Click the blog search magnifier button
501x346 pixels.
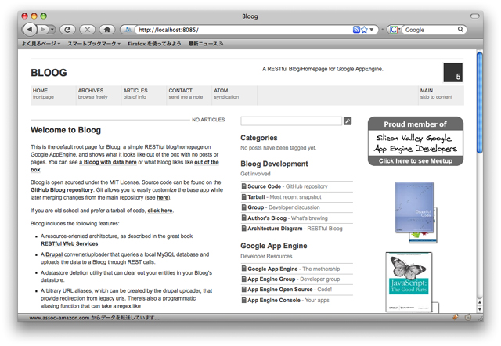point(348,121)
